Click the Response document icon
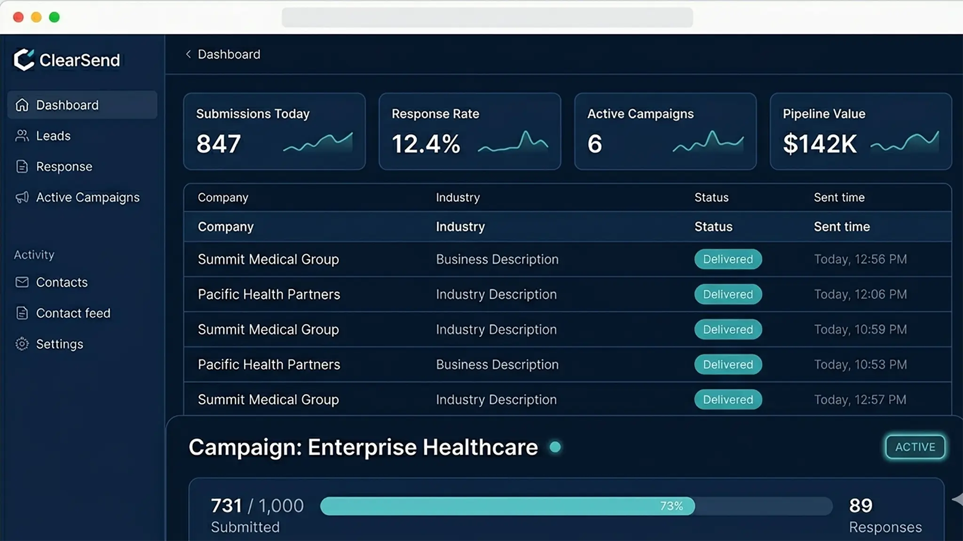This screenshot has width=963, height=541. click(x=22, y=166)
